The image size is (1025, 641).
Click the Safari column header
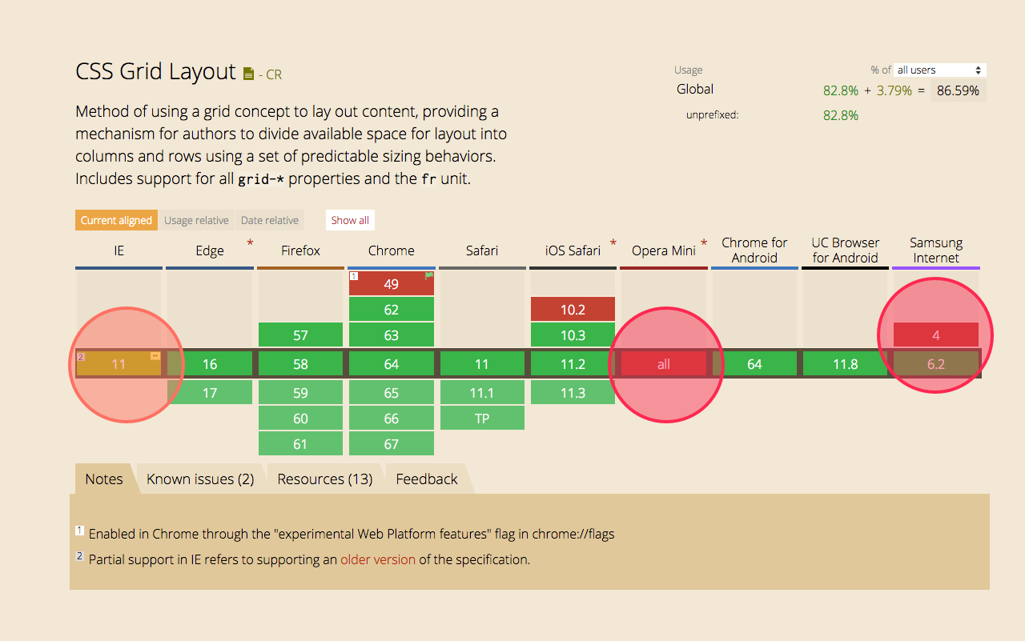tap(482, 250)
